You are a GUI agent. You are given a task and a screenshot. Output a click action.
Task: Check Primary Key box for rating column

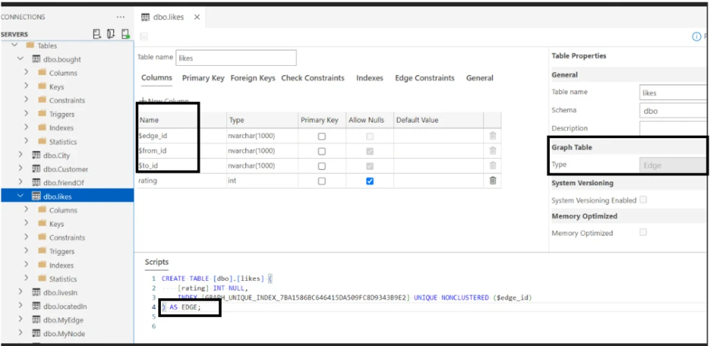point(322,181)
